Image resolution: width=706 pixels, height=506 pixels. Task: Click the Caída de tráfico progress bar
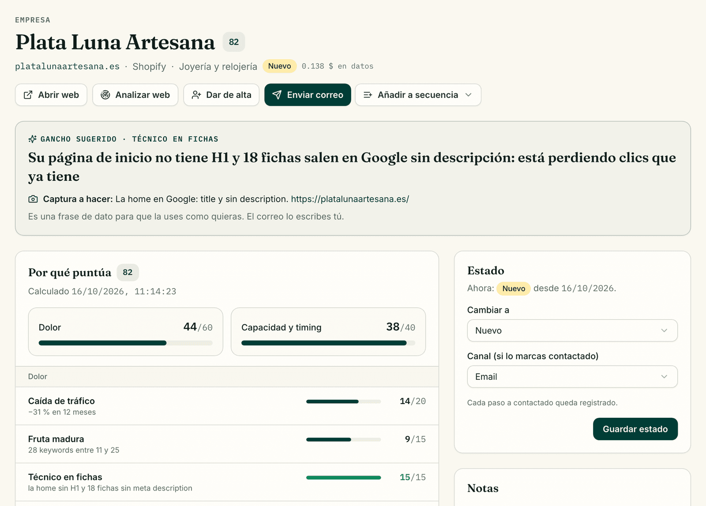(343, 401)
